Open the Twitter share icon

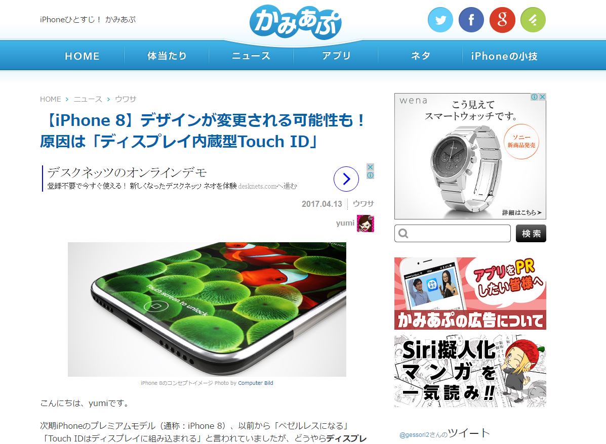click(x=440, y=20)
